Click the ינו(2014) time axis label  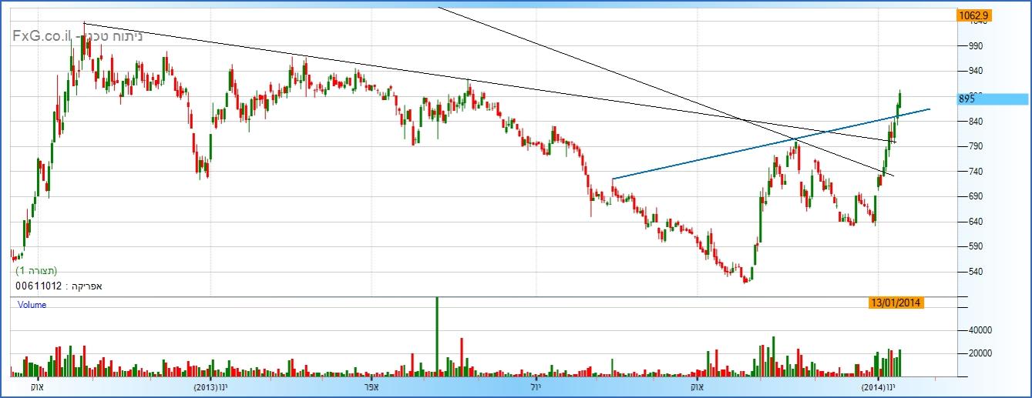pos(879,386)
